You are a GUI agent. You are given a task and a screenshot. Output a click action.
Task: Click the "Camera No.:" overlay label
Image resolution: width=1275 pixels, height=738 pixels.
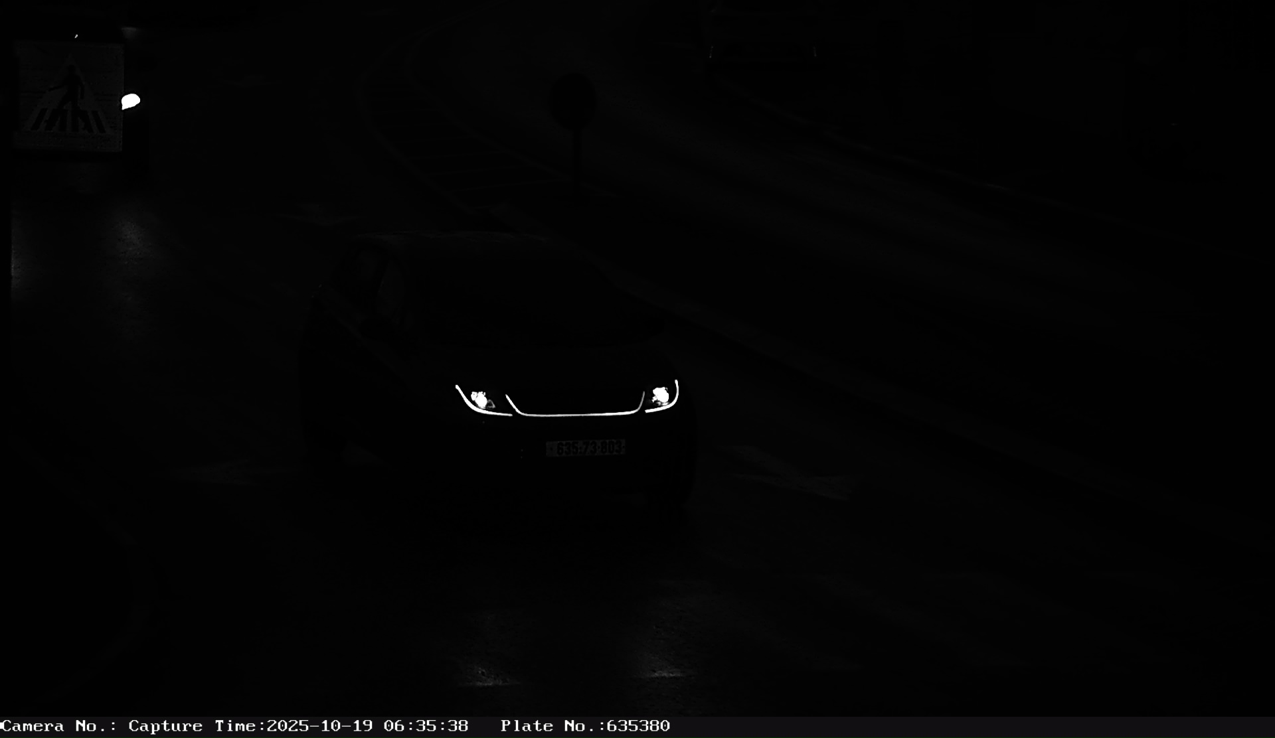coord(59,726)
